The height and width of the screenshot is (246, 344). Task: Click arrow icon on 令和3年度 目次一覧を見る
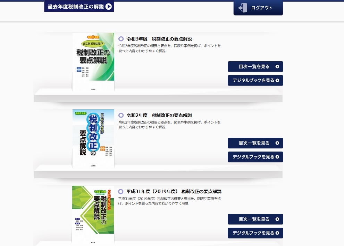click(x=277, y=67)
